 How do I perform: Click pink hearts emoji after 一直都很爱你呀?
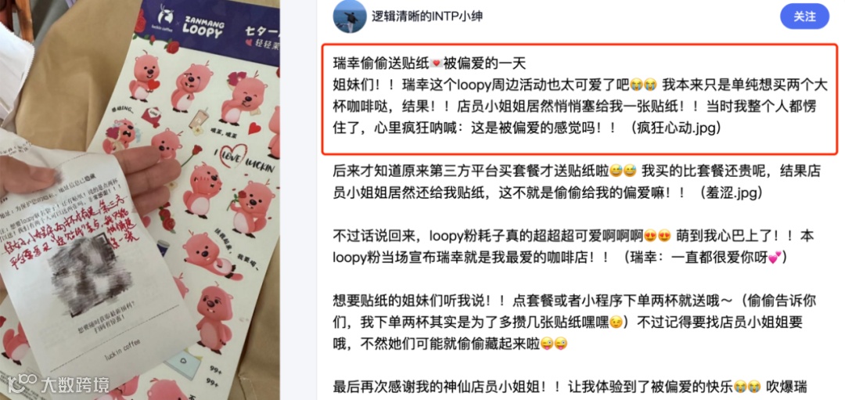pos(774,257)
